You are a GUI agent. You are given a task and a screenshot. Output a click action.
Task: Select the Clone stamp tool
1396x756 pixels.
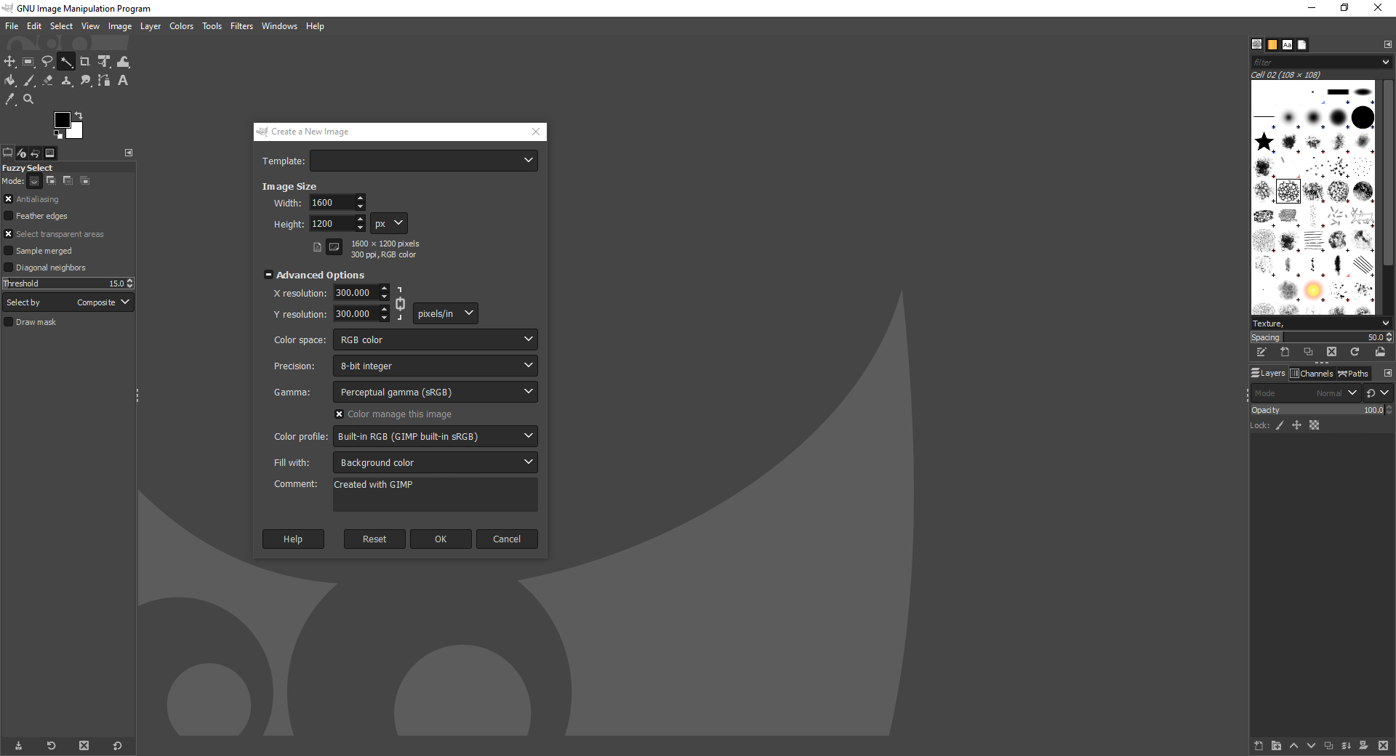66,81
